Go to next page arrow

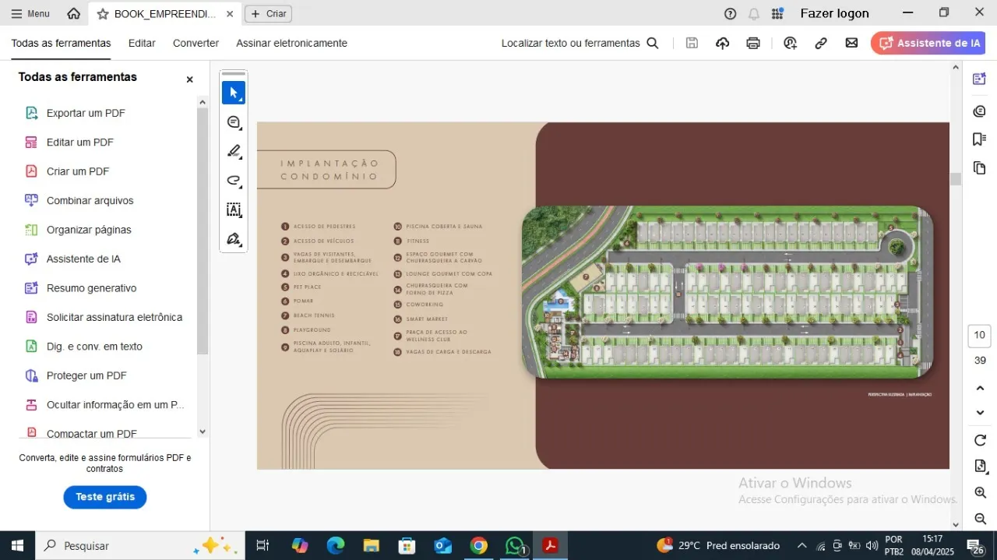[x=980, y=413]
